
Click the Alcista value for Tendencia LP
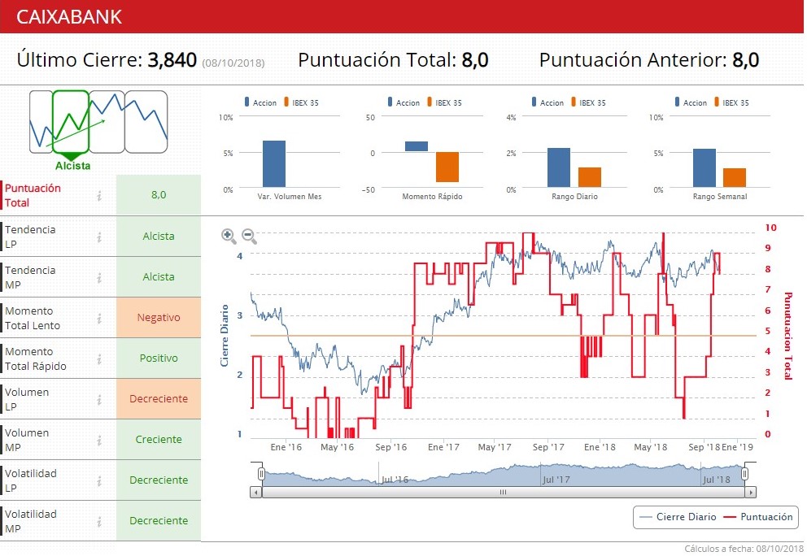[159, 236]
